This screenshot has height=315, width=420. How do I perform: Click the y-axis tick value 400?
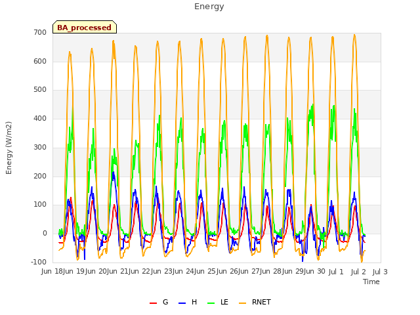click(40, 118)
